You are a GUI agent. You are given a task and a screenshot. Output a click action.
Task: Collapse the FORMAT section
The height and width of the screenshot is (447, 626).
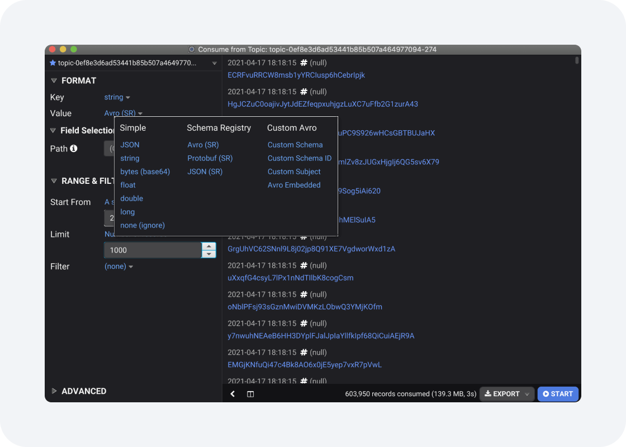(54, 80)
